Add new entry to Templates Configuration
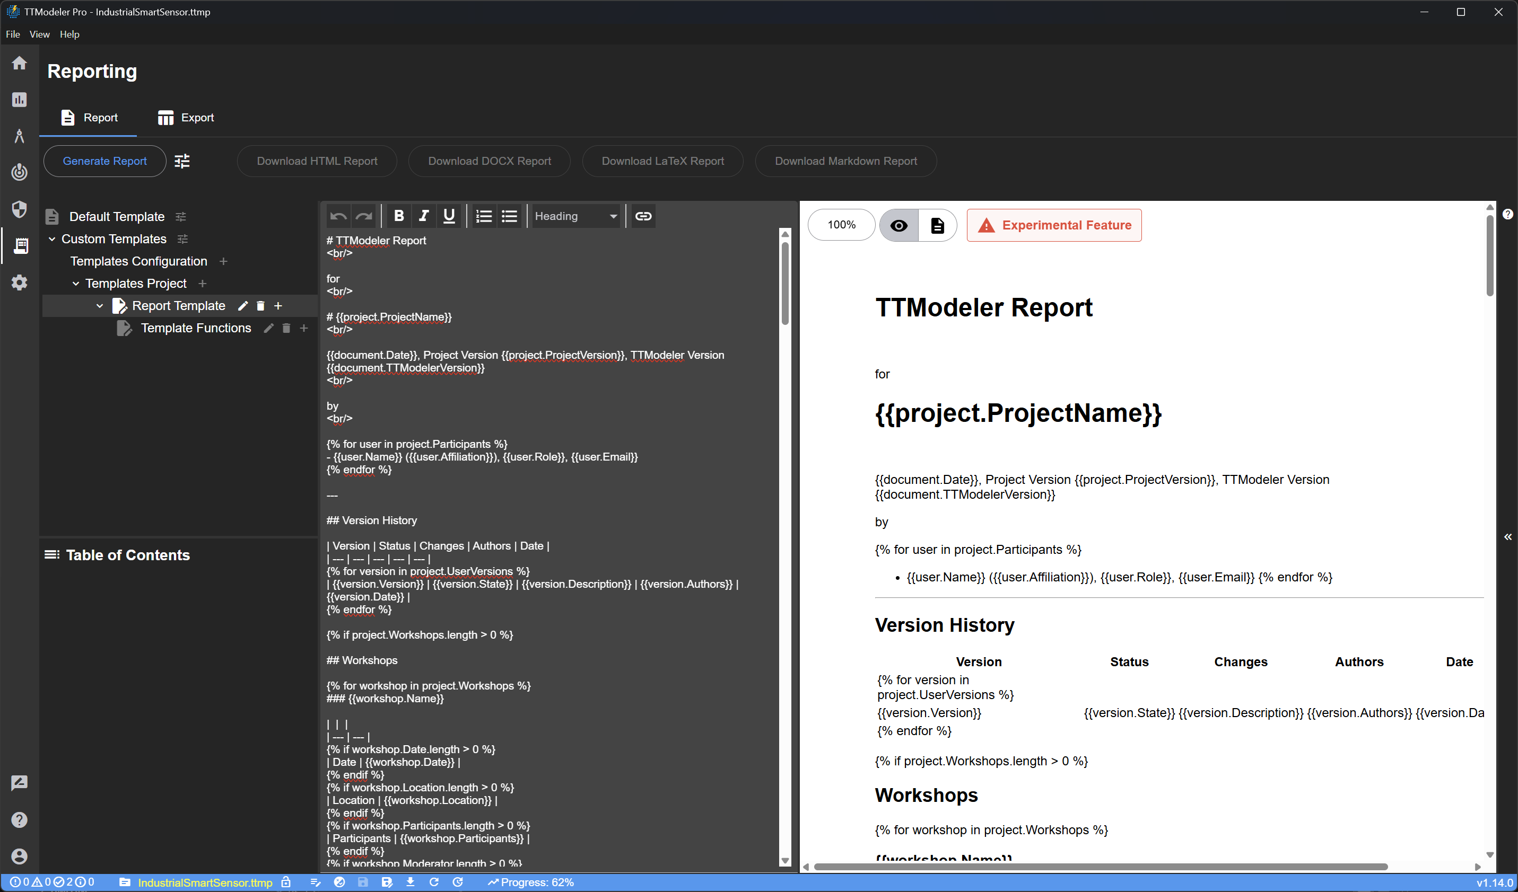Viewport: 1518px width, 892px height. click(223, 261)
